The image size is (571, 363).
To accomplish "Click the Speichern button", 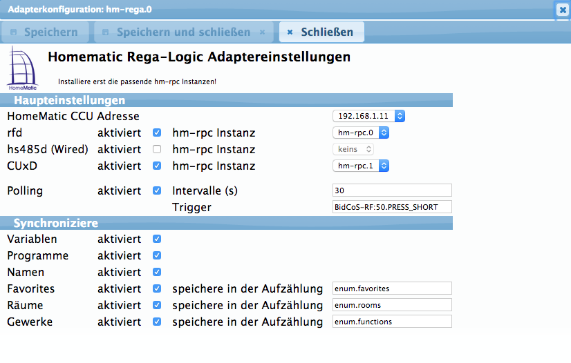I will tap(45, 32).
